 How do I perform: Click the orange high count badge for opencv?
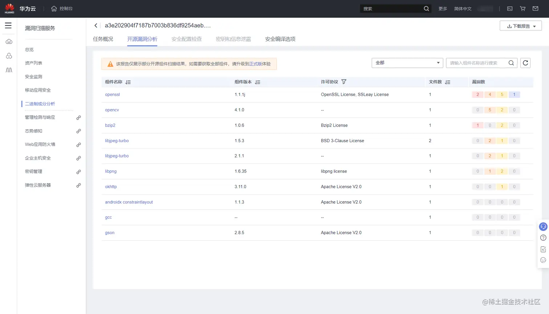coord(490,110)
